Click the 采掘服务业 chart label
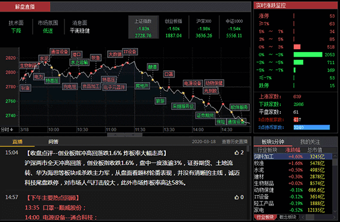 tap(183, 106)
